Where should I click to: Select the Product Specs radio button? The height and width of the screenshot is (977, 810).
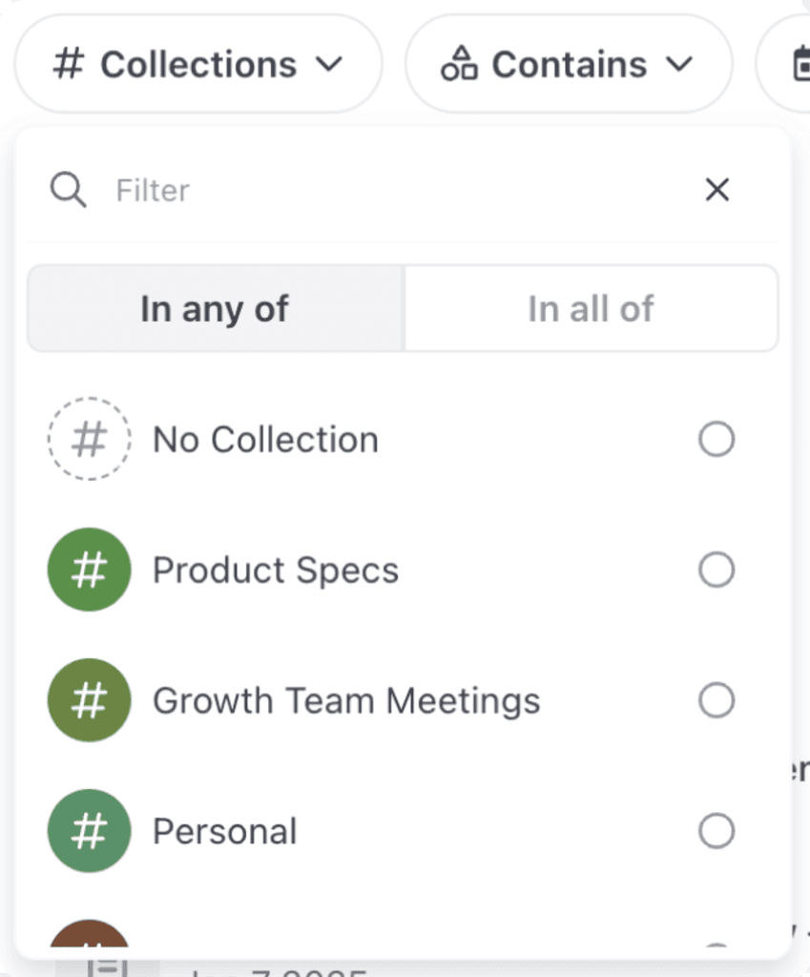click(x=717, y=571)
